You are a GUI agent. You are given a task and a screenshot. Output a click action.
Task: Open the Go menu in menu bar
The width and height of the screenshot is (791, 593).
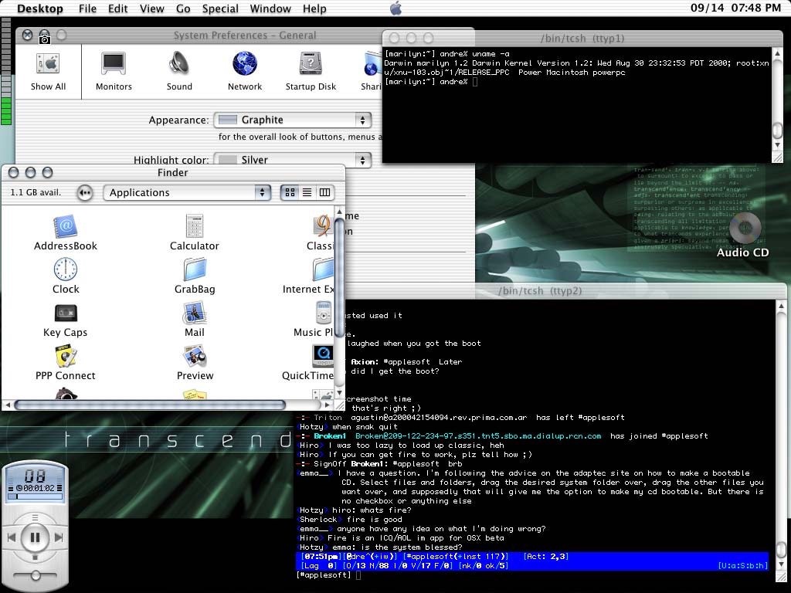(183, 8)
